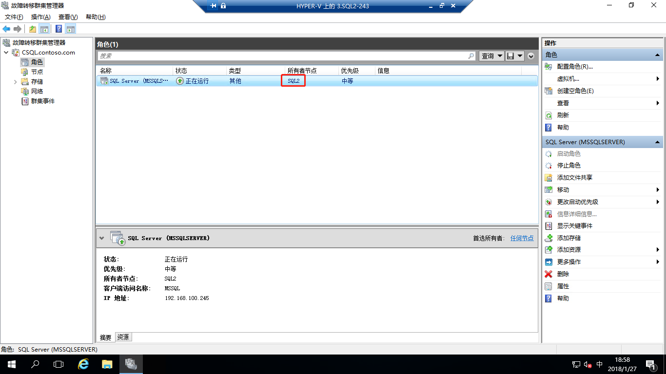
Task: Click the Back arrow in the toolbar
Action: coord(6,29)
